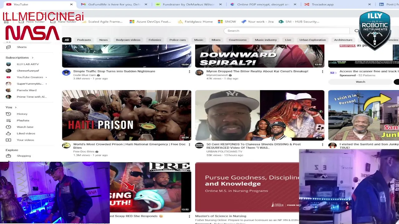Select the Podcasts filter chip

click(x=84, y=40)
